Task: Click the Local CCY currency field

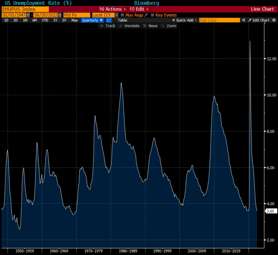Action: pyautogui.click(x=103, y=15)
